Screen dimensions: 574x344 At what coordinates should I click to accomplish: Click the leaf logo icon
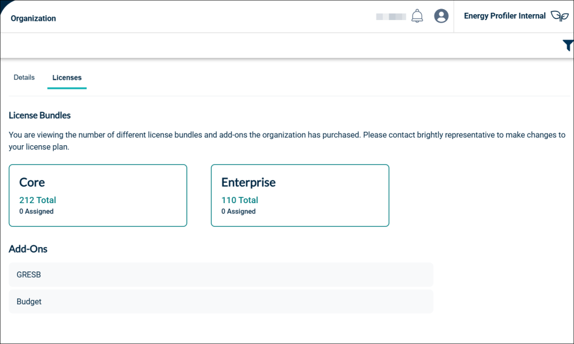[559, 16]
